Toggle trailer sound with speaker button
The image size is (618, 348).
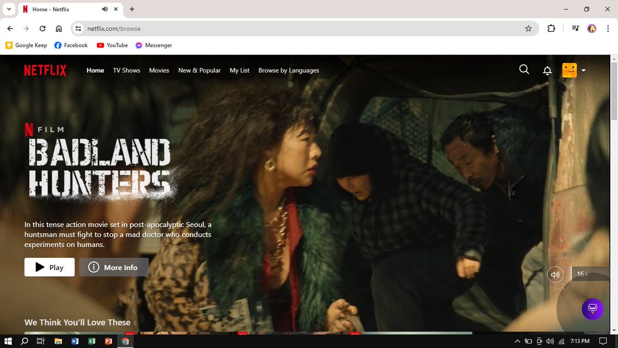pyautogui.click(x=555, y=274)
